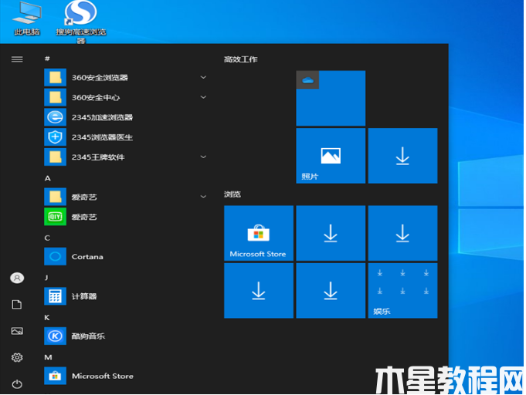This screenshot has width=526, height=395.
Task: Click the 360安全浏览器 label text
Action: point(100,78)
